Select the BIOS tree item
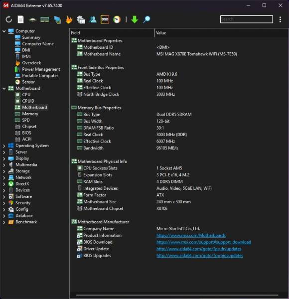Screen dimensions: 289x299 click(26, 133)
